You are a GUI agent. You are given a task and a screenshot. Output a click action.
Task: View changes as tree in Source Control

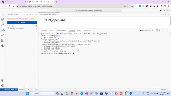[27, 14]
